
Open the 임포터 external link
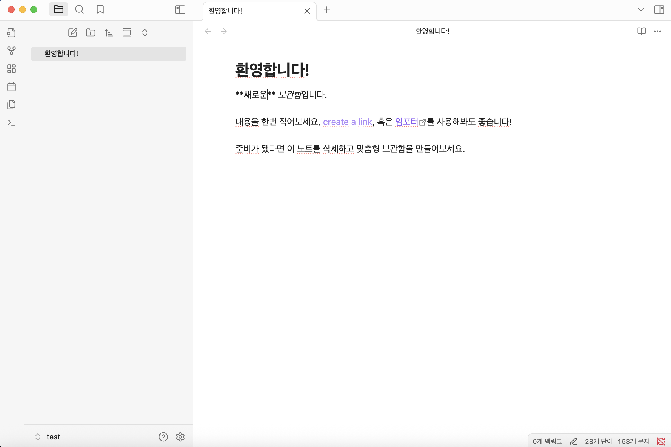(406, 122)
